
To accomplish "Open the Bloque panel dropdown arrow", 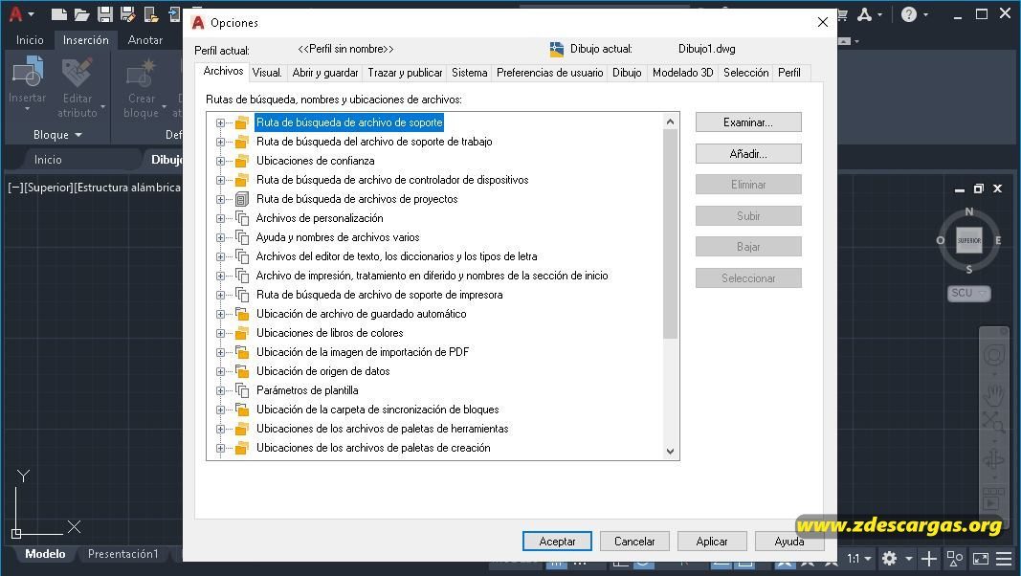I will click(78, 135).
